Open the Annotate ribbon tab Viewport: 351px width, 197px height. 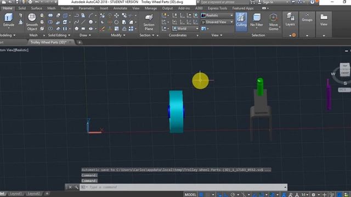tap(120, 8)
